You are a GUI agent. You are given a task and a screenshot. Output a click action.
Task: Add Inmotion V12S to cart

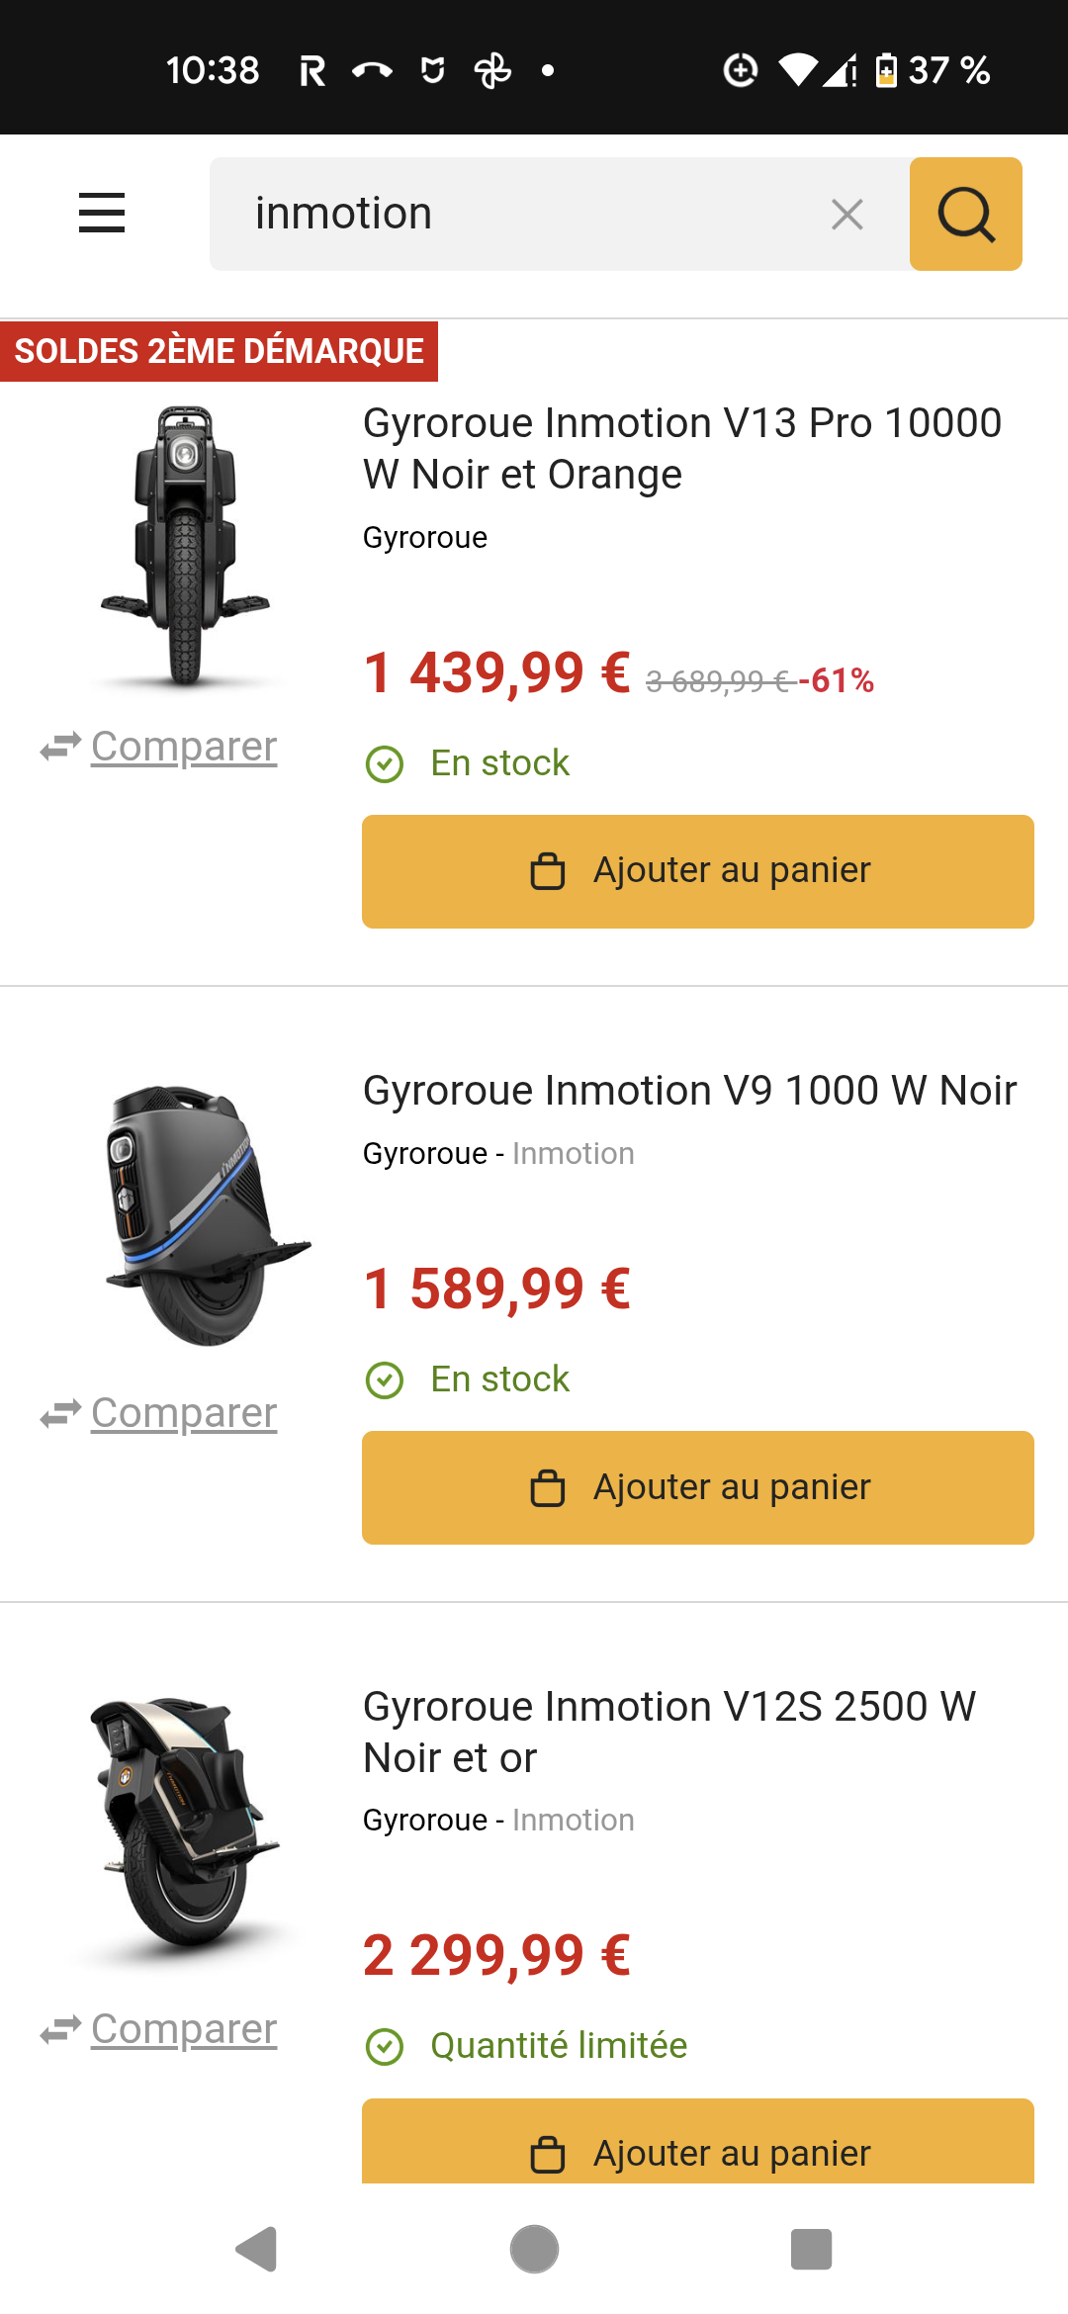pos(697,2146)
